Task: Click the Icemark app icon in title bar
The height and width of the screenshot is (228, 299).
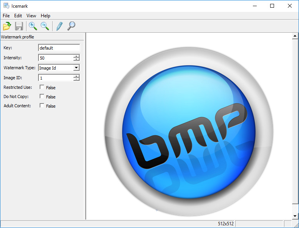Action: (x=6, y=6)
